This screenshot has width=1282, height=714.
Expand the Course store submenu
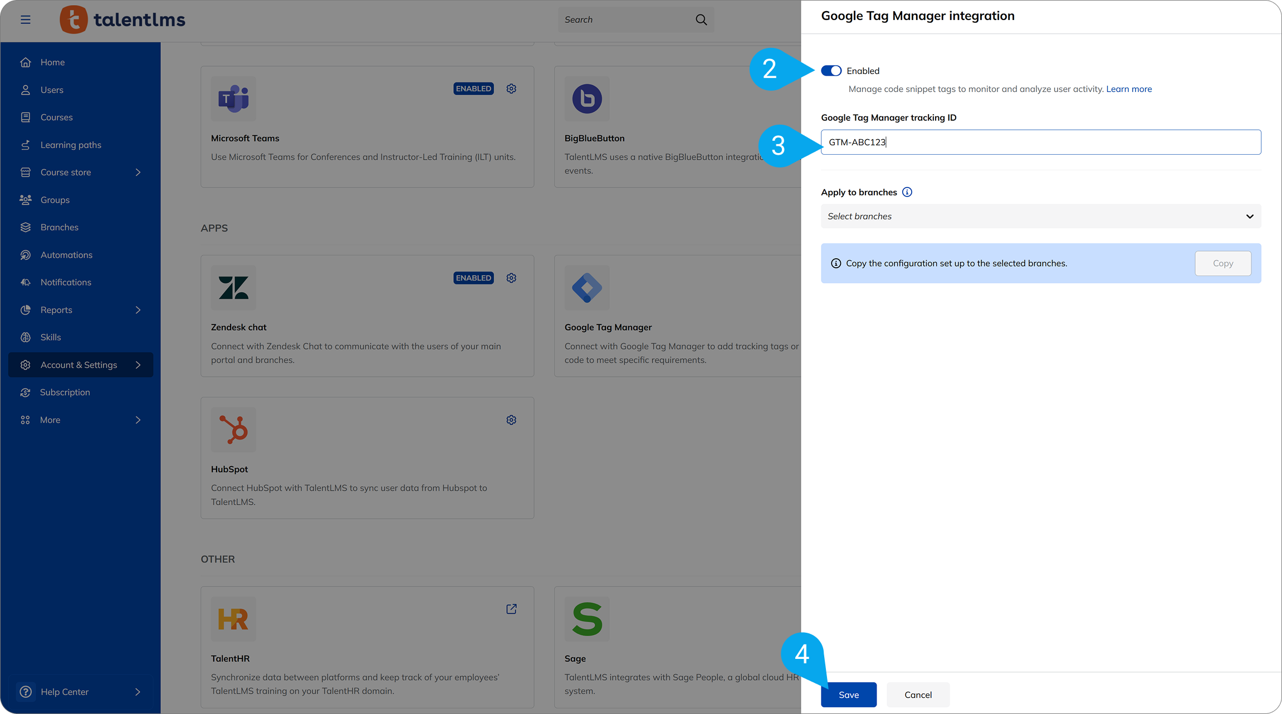click(x=138, y=173)
